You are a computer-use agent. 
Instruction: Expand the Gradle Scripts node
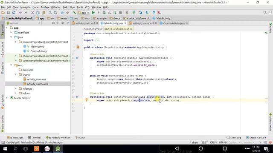point(7,98)
